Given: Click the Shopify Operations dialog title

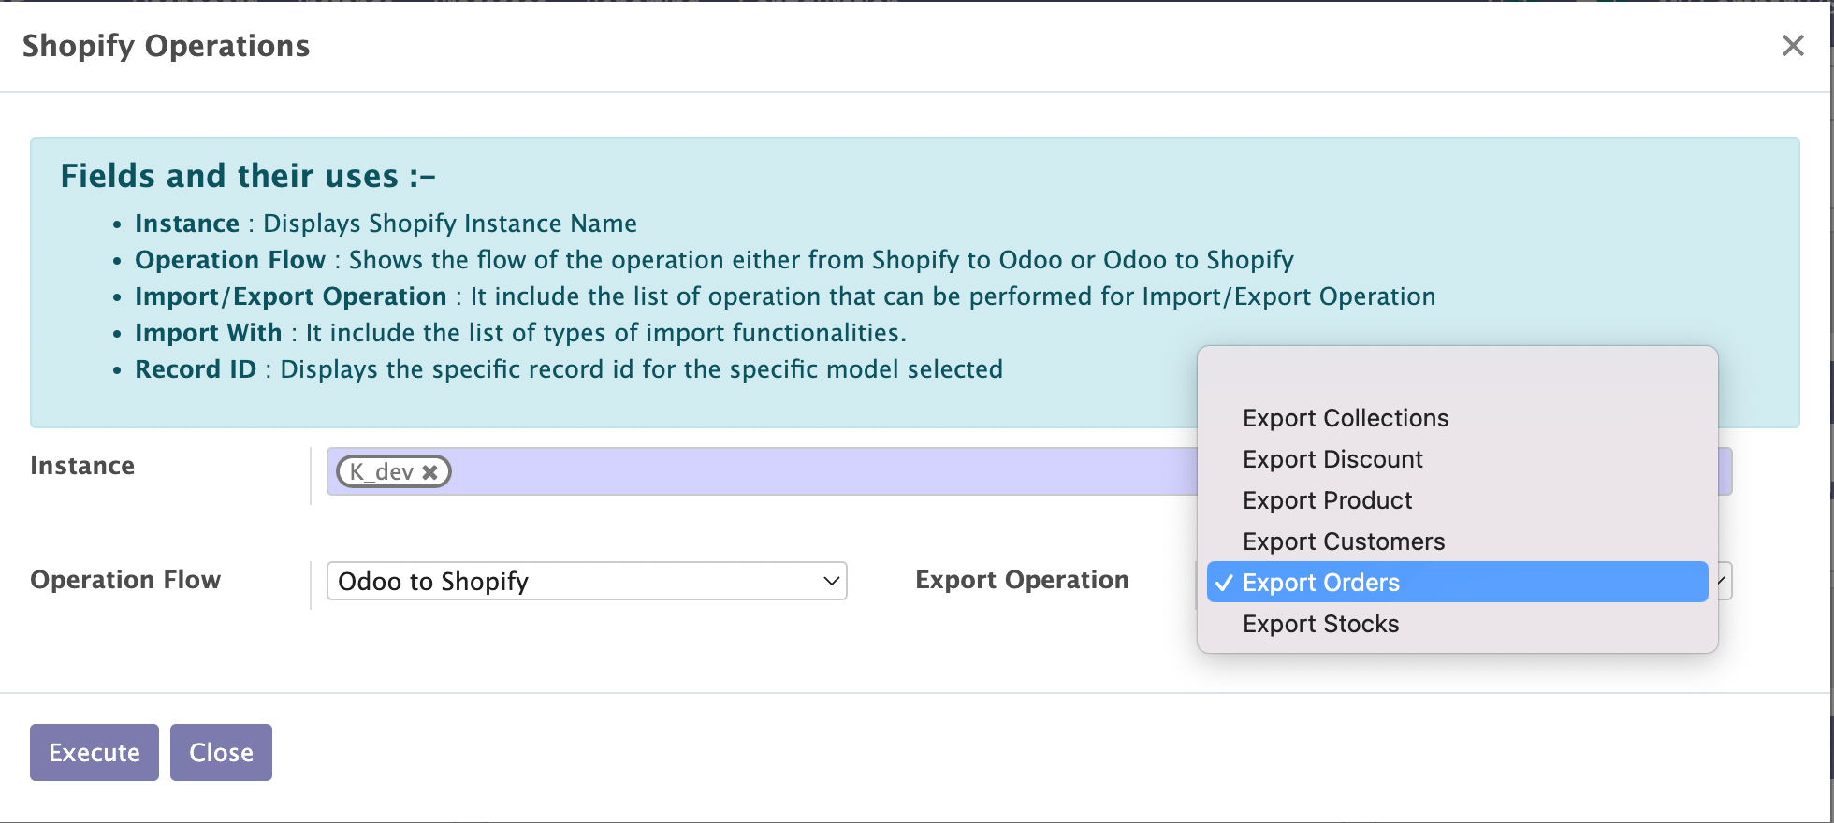Looking at the screenshot, I should (166, 46).
